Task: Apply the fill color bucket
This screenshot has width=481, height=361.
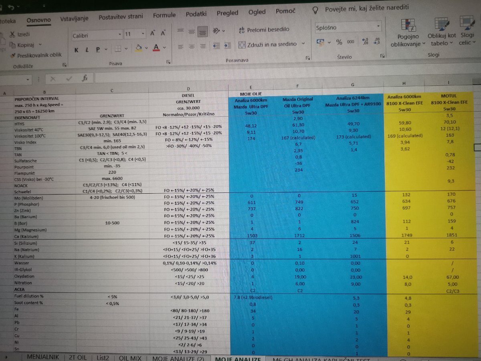Action: (139, 48)
